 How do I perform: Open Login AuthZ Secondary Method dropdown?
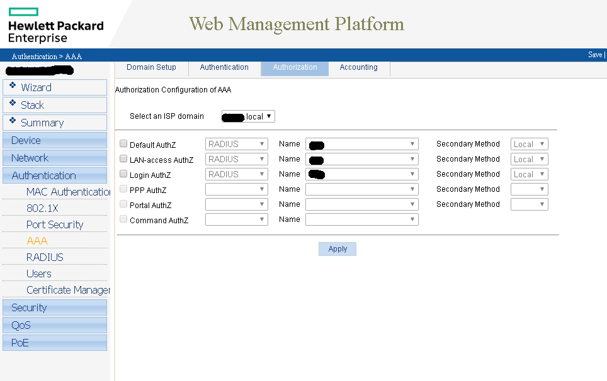point(529,174)
